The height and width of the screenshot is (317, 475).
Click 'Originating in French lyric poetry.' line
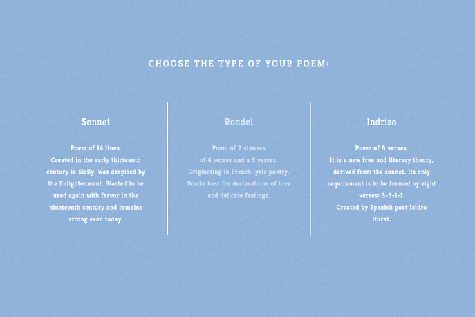click(239, 172)
